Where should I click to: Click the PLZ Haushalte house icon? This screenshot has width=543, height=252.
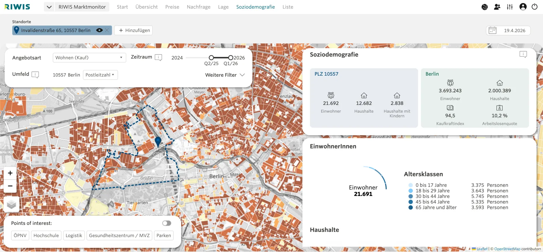(364, 95)
